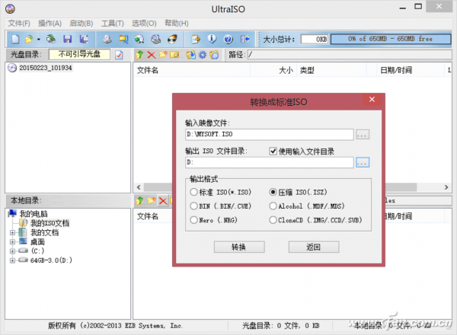Expand the 我的文档 tree node
The image size is (457, 335).
pos(12,233)
